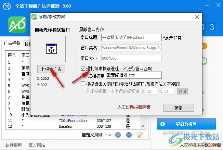Screen dimensions: 223x150
Task: Click the counter digit 3 box
Action: point(212,27)
